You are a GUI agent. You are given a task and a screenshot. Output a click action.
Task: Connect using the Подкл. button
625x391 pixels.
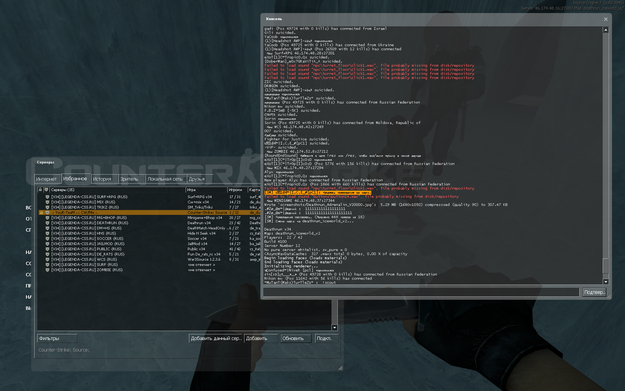point(327,338)
